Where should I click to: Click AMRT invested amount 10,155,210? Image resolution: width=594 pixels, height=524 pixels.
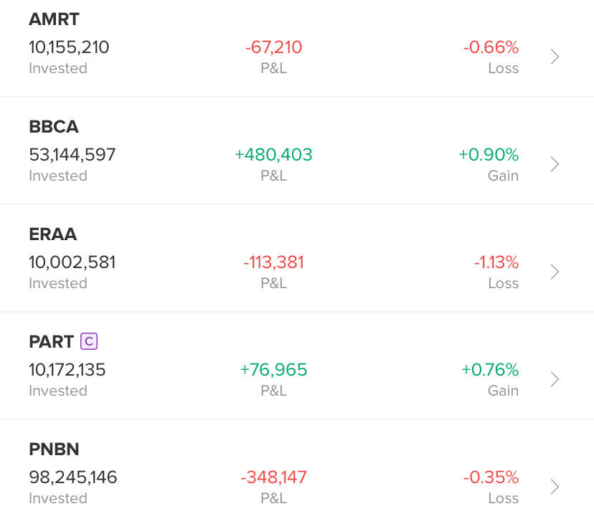tap(69, 47)
